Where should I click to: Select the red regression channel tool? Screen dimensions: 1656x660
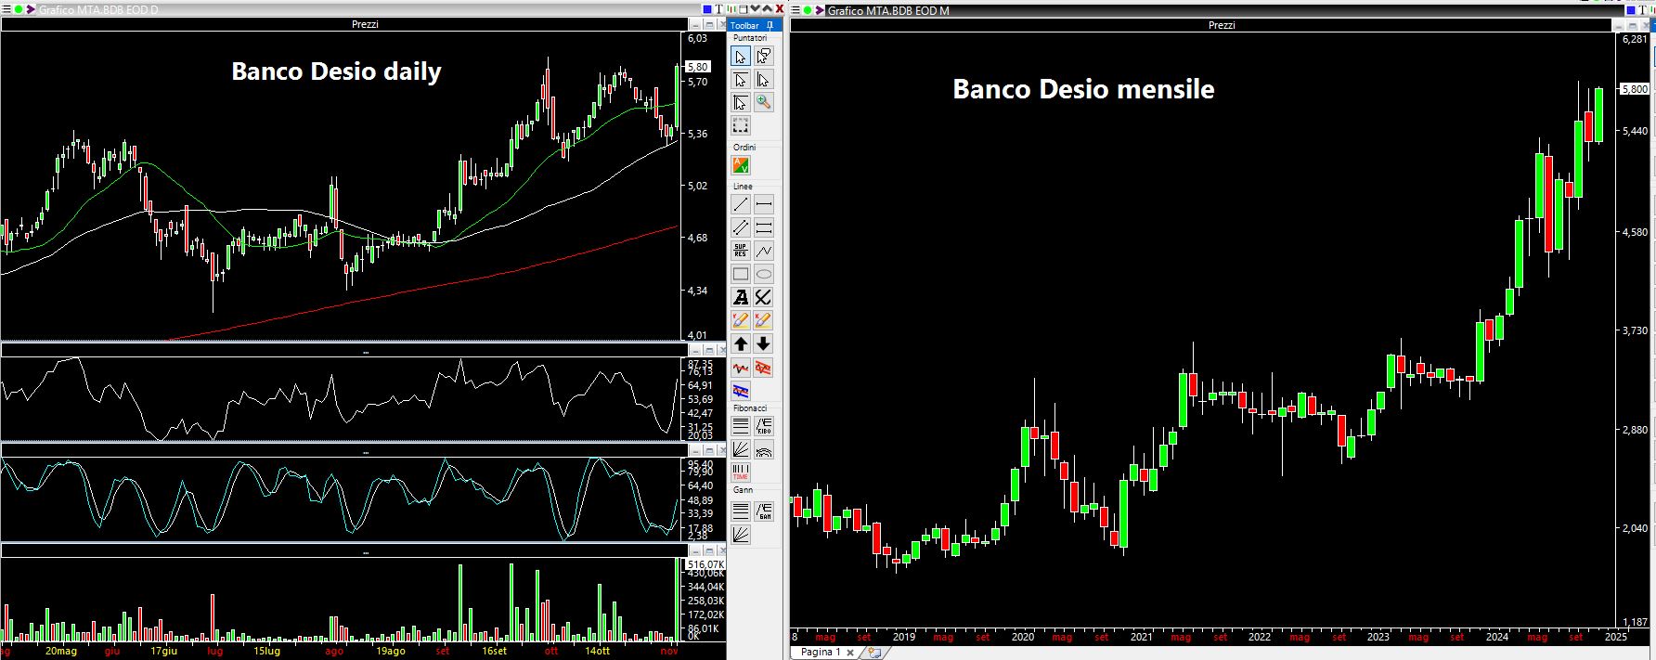click(763, 369)
